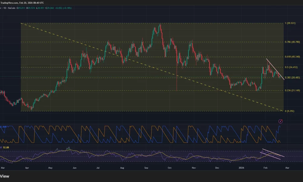This screenshot has width=303, height=182.
Task: Click the Feb label on the time axis
Action: (265, 167)
